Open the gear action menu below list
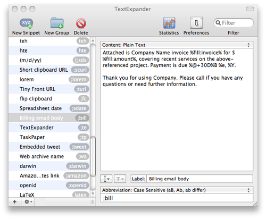The image size is (266, 219). [x=28, y=201]
